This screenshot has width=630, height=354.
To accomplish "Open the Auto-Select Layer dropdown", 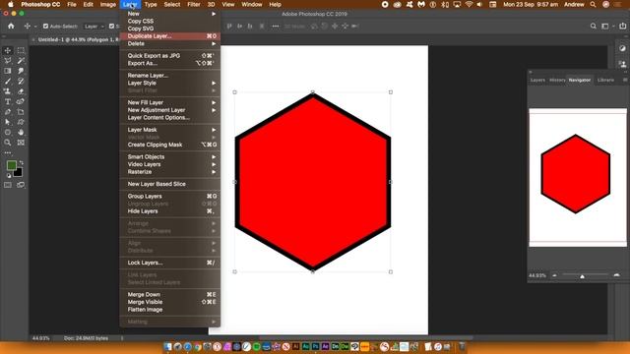I will click(x=94, y=27).
